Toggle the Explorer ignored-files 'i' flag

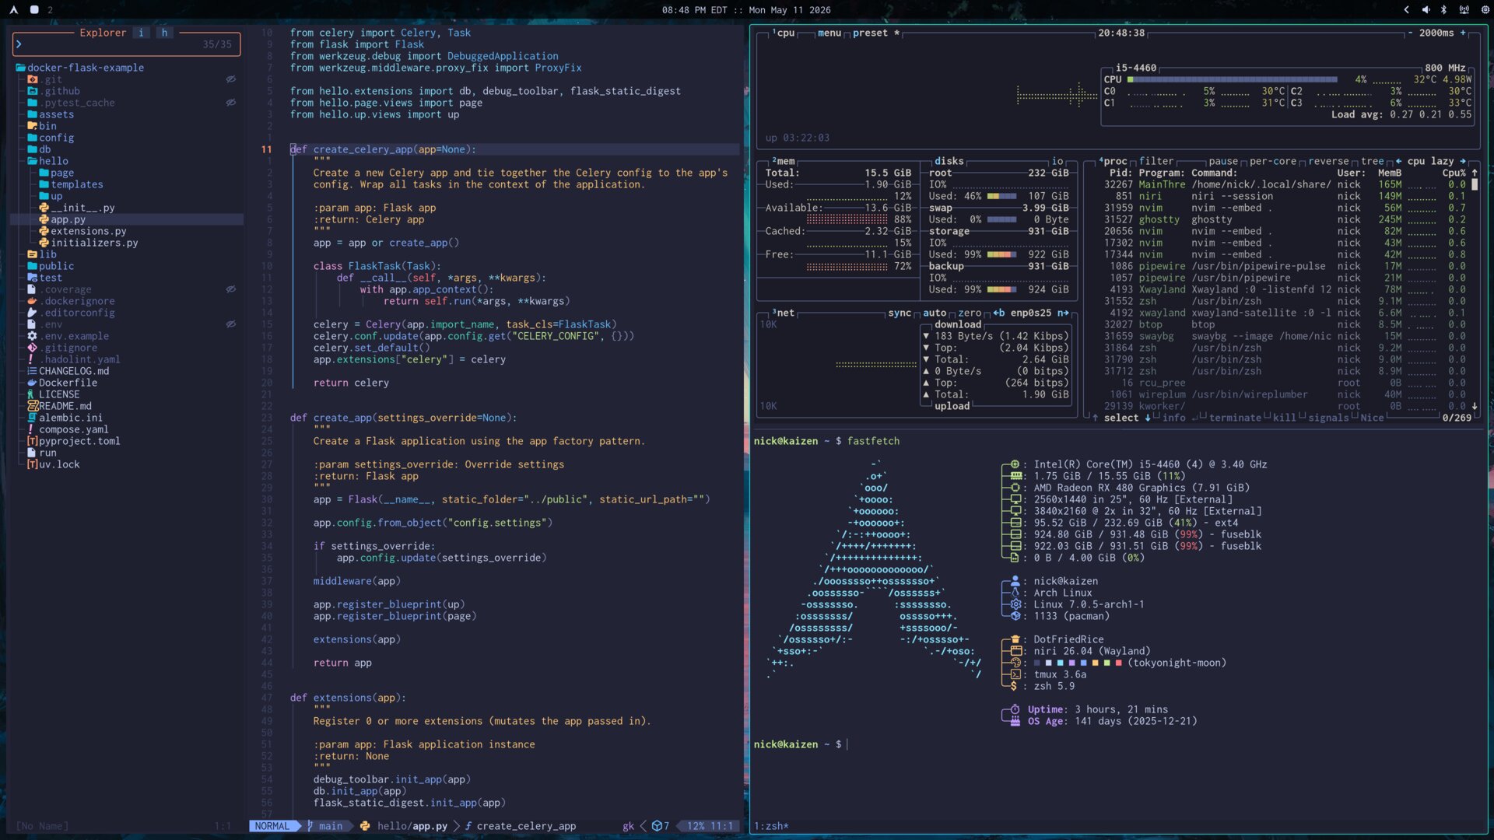point(141,33)
